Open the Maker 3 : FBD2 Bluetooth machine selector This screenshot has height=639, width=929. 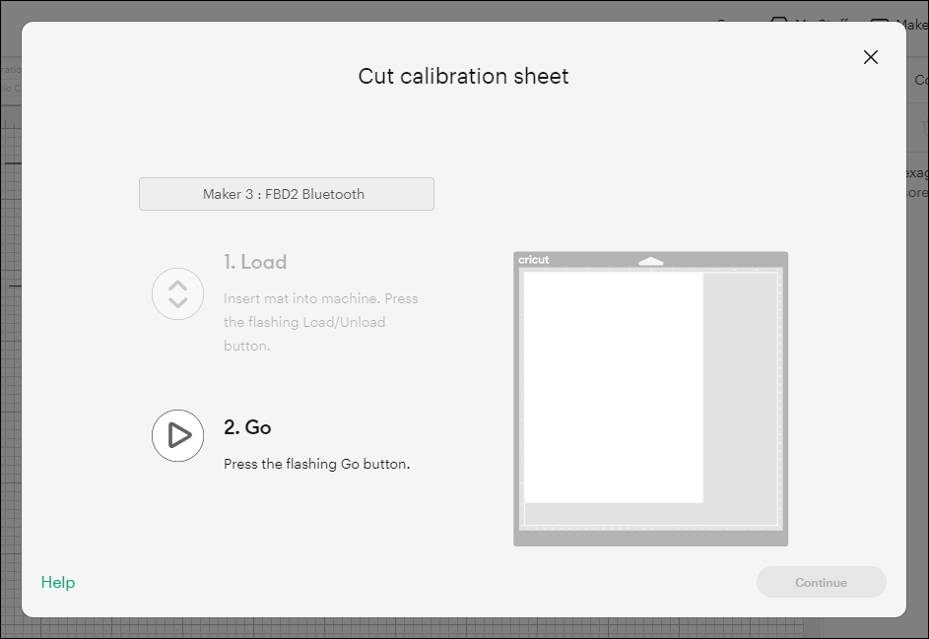tap(286, 194)
